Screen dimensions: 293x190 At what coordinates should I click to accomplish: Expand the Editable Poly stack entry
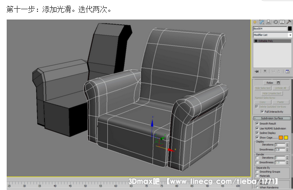256,41
